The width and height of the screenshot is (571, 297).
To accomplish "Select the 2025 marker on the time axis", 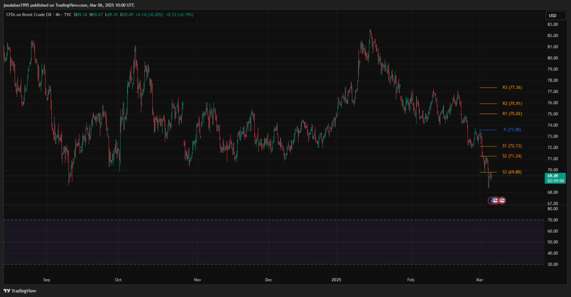I will tap(336, 280).
